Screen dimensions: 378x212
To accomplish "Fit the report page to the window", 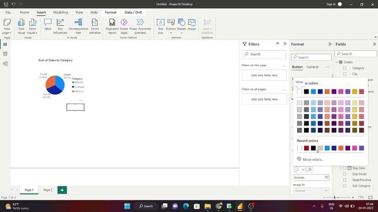I will 370,197.
